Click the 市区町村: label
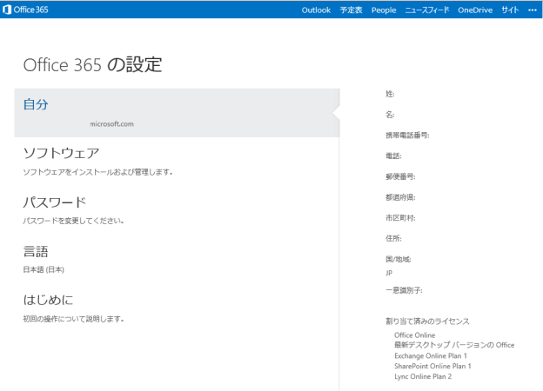Viewport: 543px width, 391px height. coord(400,218)
